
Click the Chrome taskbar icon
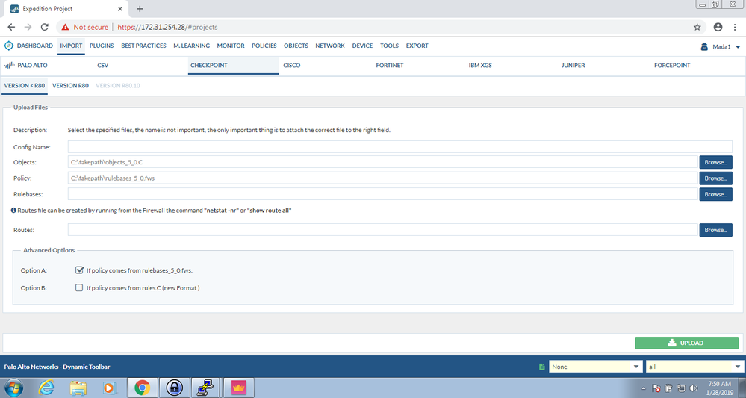click(x=142, y=388)
